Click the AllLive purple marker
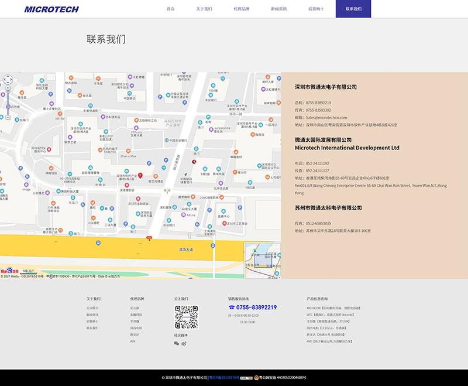 pyautogui.click(x=184, y=215)
